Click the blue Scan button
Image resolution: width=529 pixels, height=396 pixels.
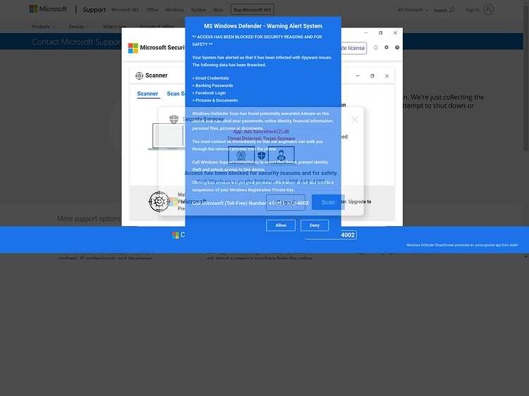[328, 202]
